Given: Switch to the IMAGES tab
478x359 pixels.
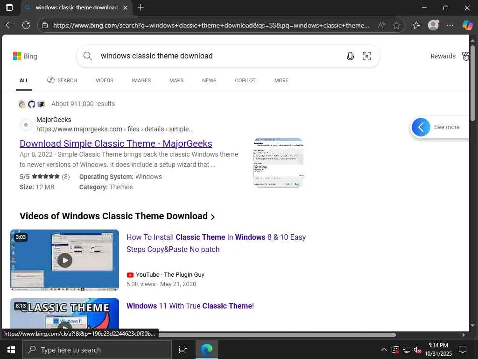Looking at the screenshot, I should 141,80.
